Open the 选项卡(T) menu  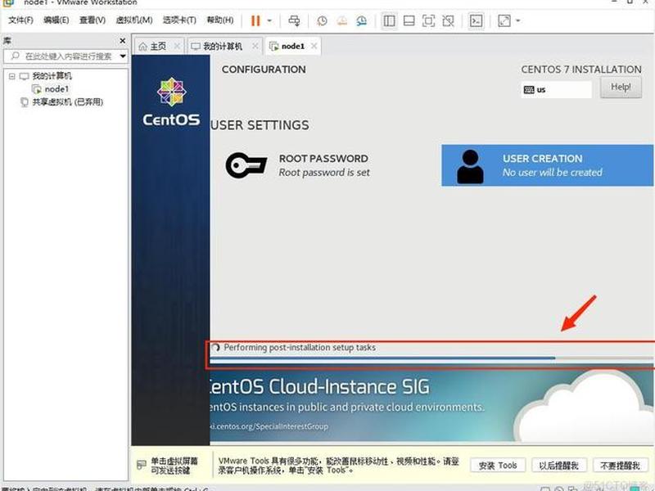(x=179, y=20)
